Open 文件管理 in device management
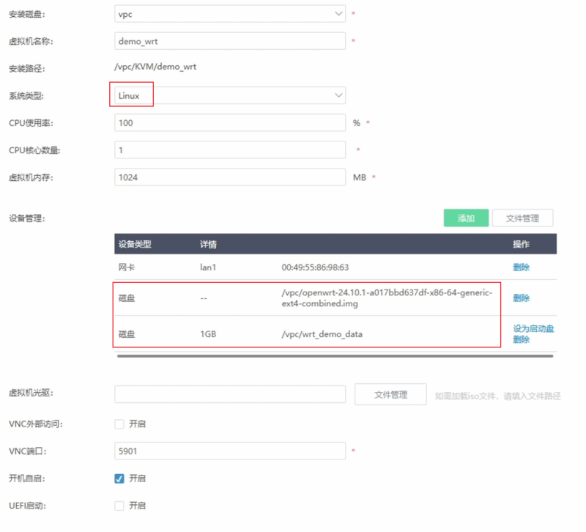 (522, 218)
